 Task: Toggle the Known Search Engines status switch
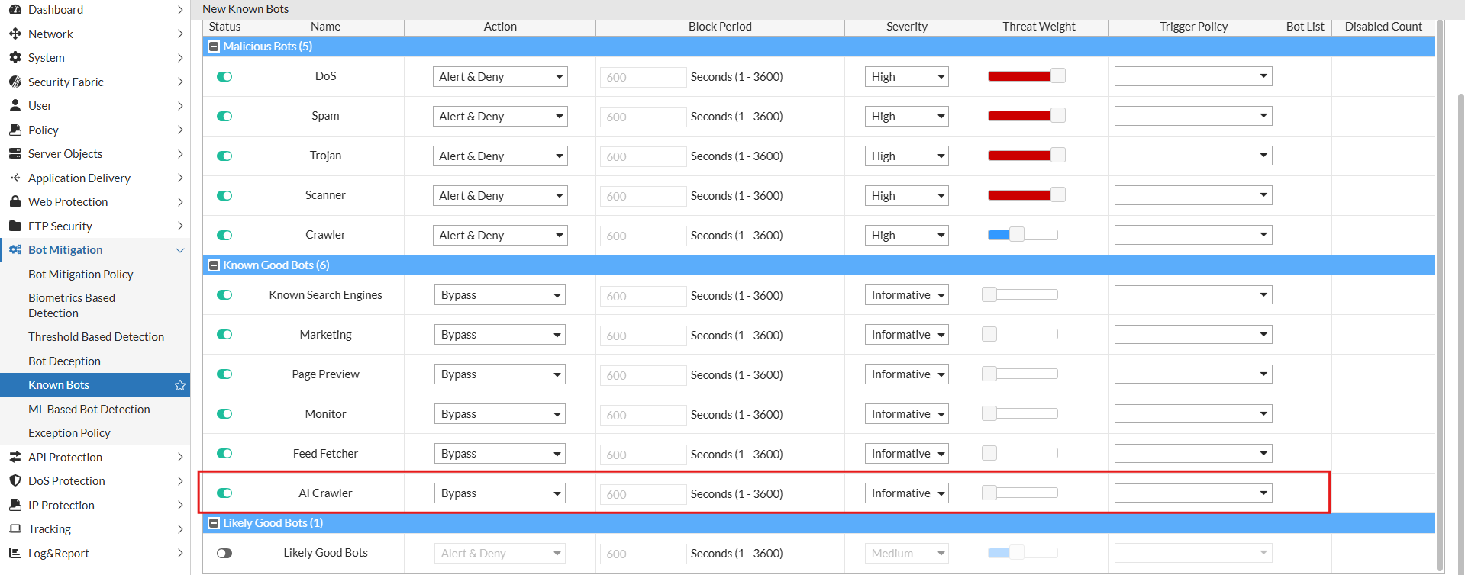224,294
